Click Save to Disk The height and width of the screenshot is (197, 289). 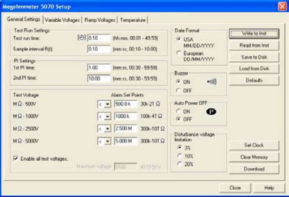[x=254, y=57]
